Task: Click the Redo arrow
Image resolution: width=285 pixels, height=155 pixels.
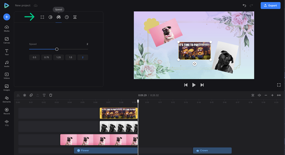Action: pyautogui.click(x=251, y=5)
